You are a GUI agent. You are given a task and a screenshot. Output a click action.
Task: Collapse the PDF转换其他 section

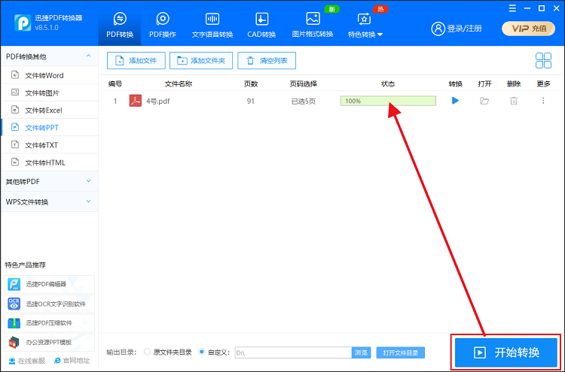click(x=49, y=56)
